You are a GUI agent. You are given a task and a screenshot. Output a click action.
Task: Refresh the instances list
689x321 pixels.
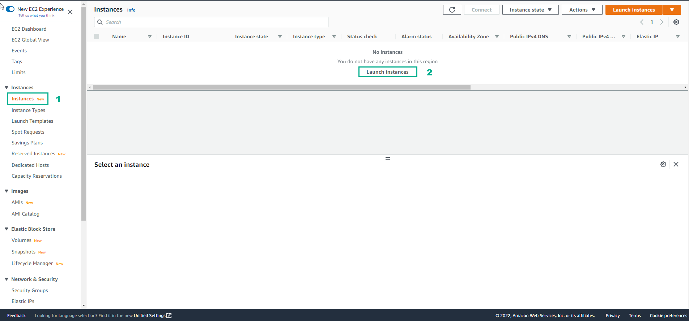[452, 10]
